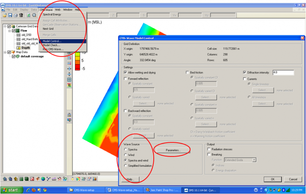The height and width of the screenshot is (194, 306).
Task: Enable the Forward reflection checkbox
Action: click(125, 79)
